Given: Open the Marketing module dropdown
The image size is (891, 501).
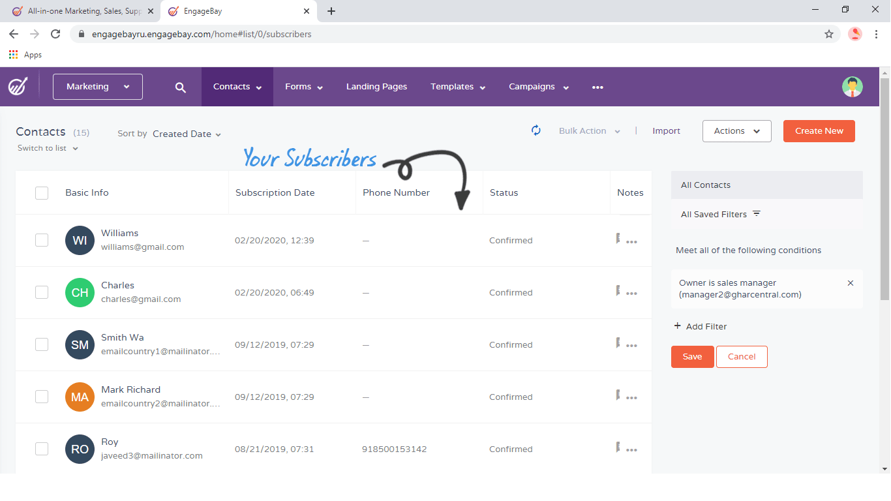Looking at the screenshot, I should 98,87.
